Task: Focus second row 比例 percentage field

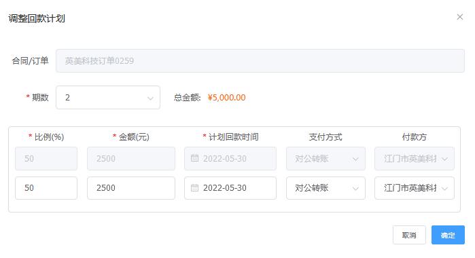Action: tap(46, 188)
